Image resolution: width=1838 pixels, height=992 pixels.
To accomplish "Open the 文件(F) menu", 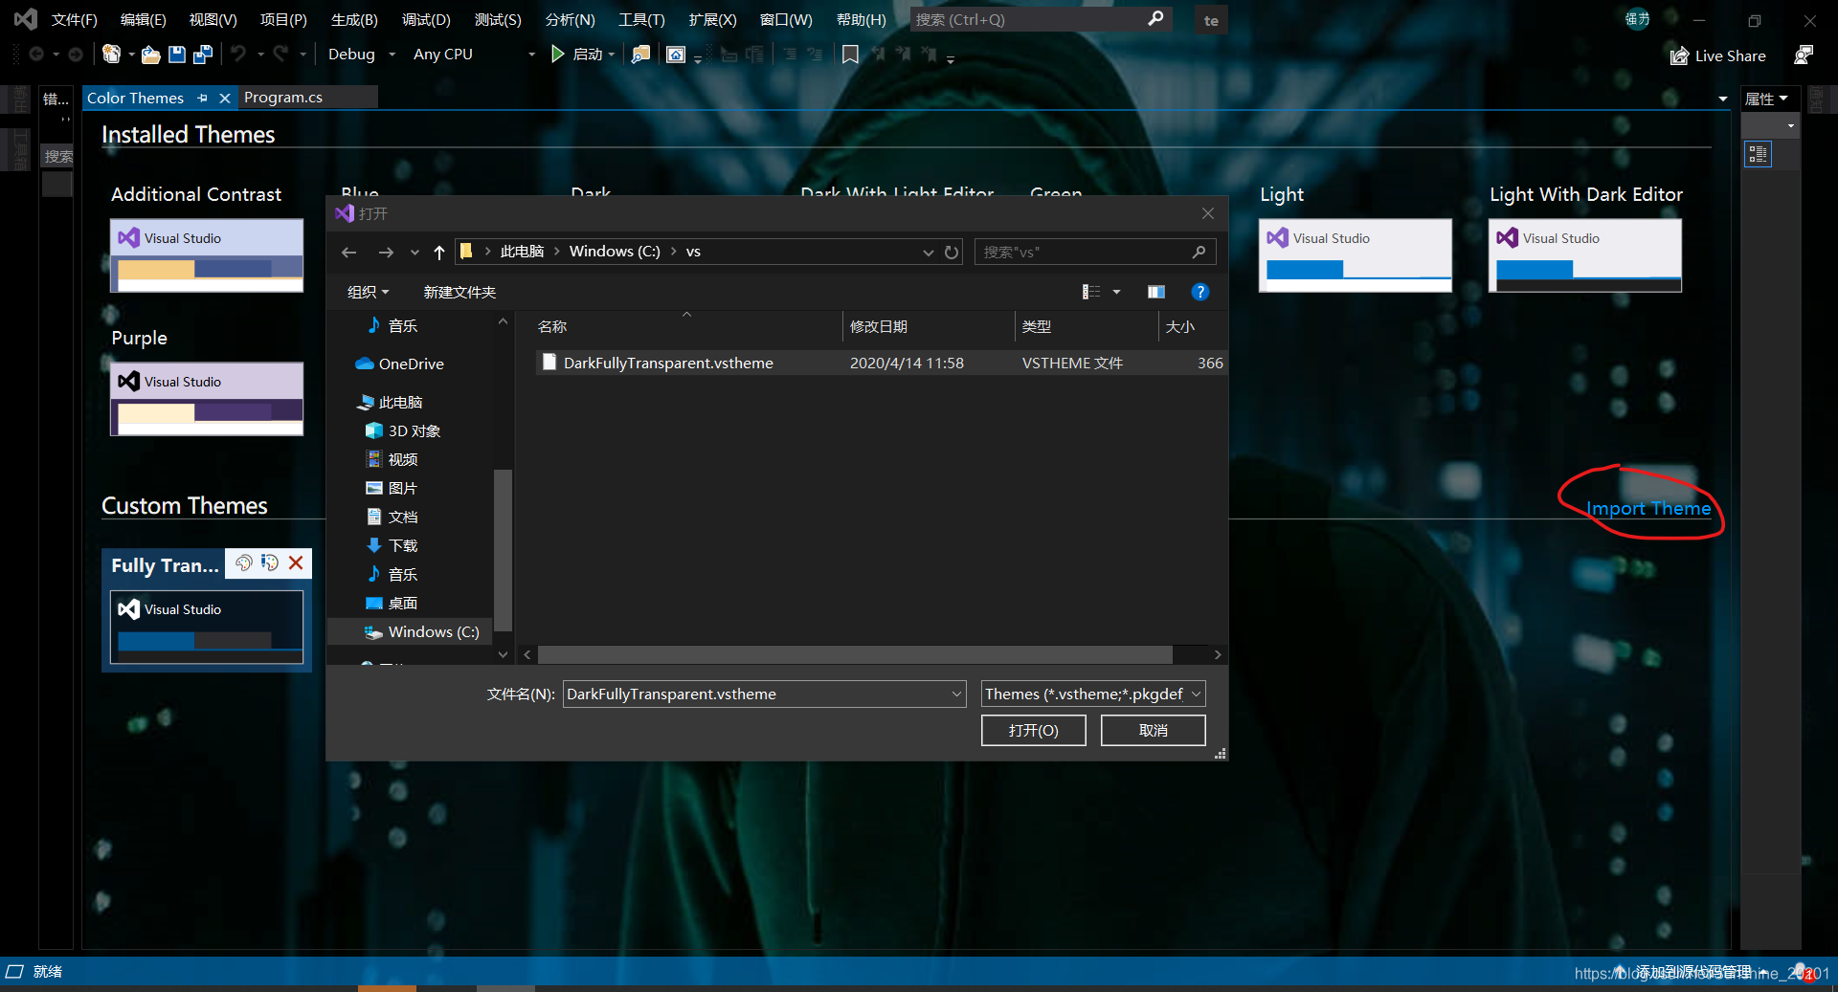I will pyautogui.click(x=75, y=19).
